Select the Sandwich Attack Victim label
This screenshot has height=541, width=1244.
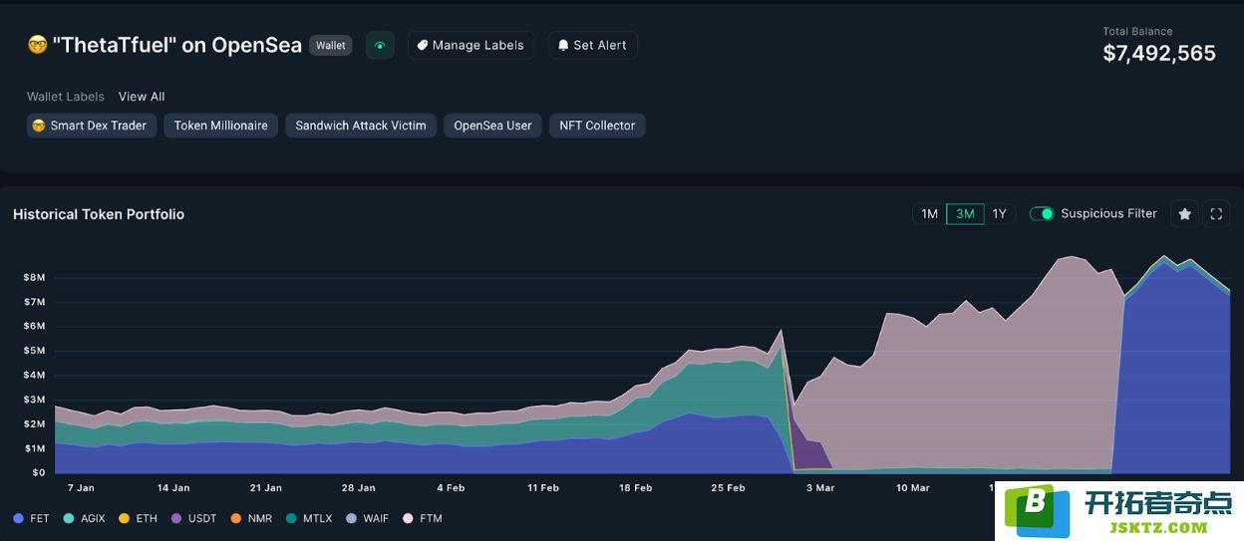[x=361, y=126]
